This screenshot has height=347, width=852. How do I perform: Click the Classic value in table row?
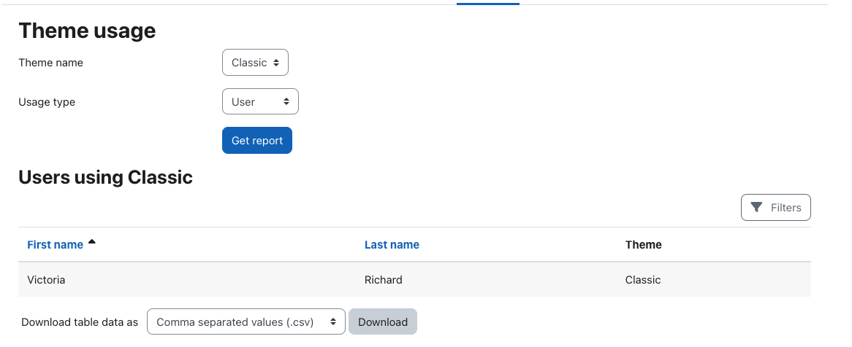pos(643,280)
